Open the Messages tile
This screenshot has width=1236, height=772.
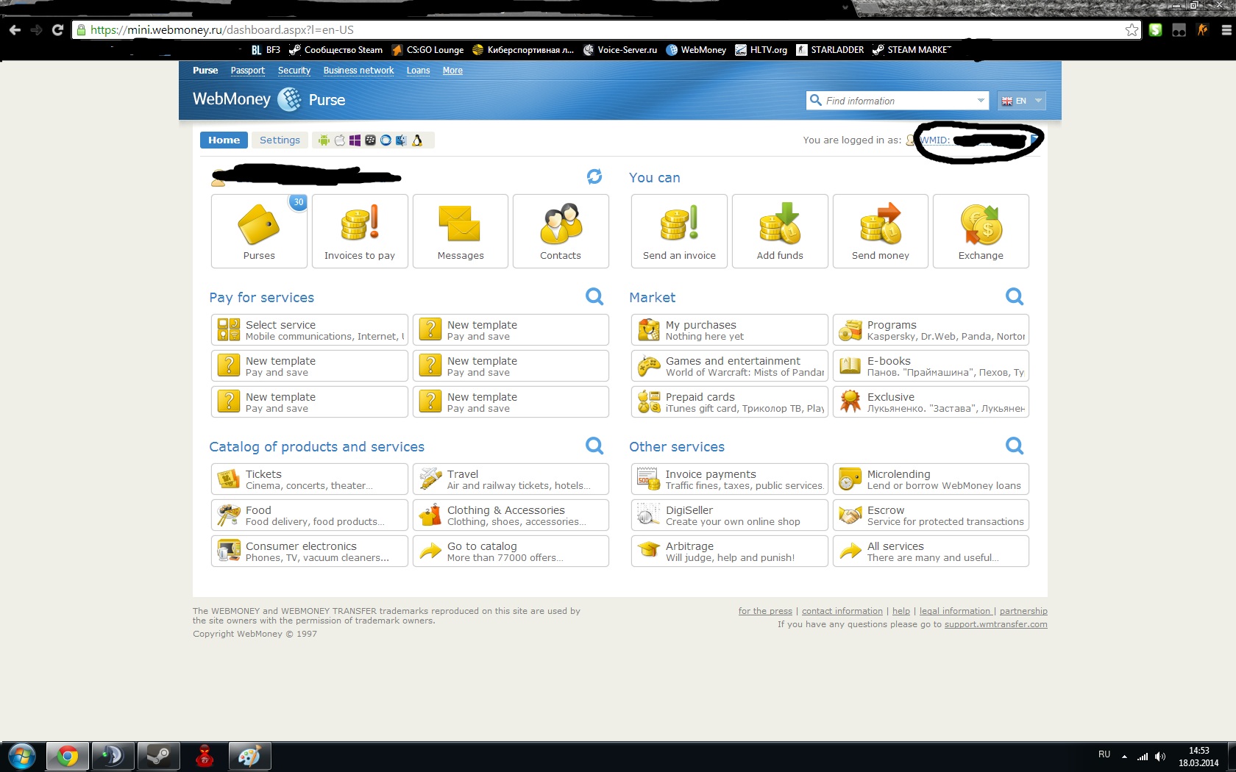coord(461,231)
